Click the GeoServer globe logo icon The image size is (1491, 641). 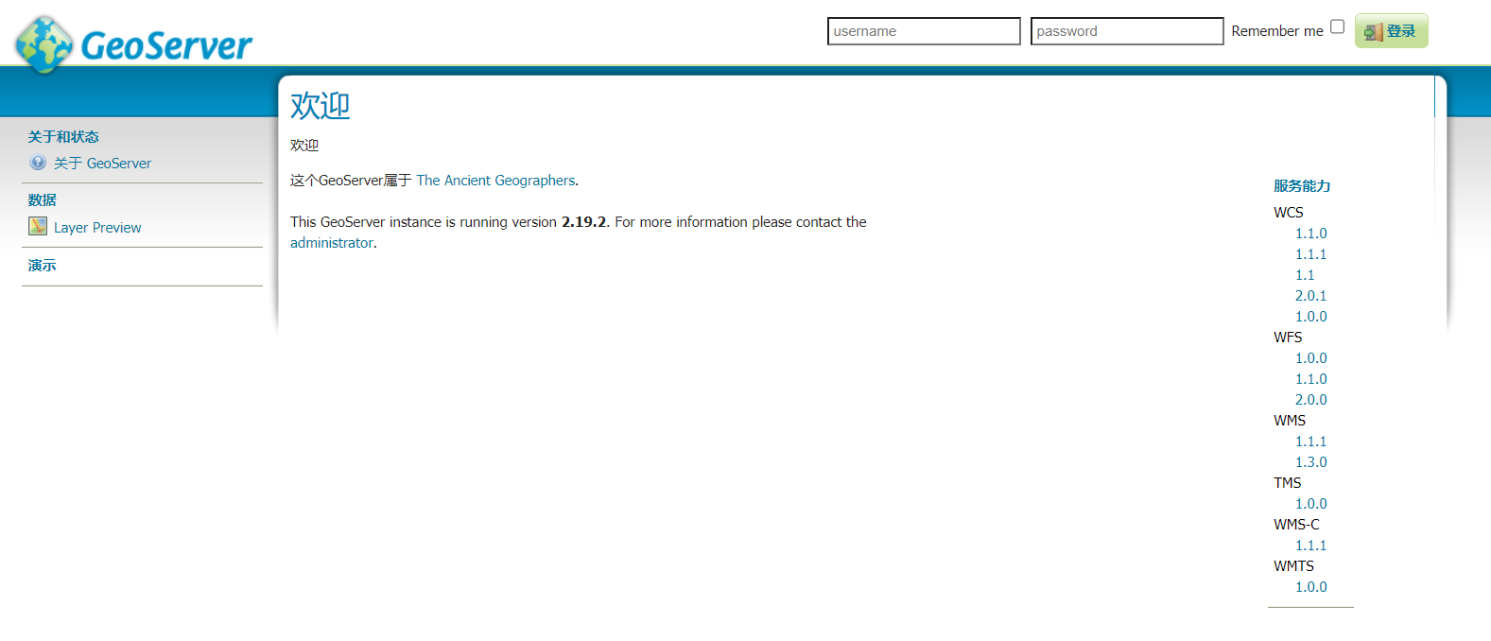(x=43, y=44)
